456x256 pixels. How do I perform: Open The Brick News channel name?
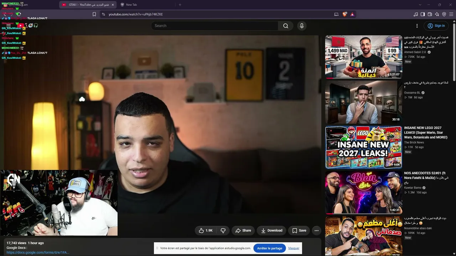[x=414, y=143]
